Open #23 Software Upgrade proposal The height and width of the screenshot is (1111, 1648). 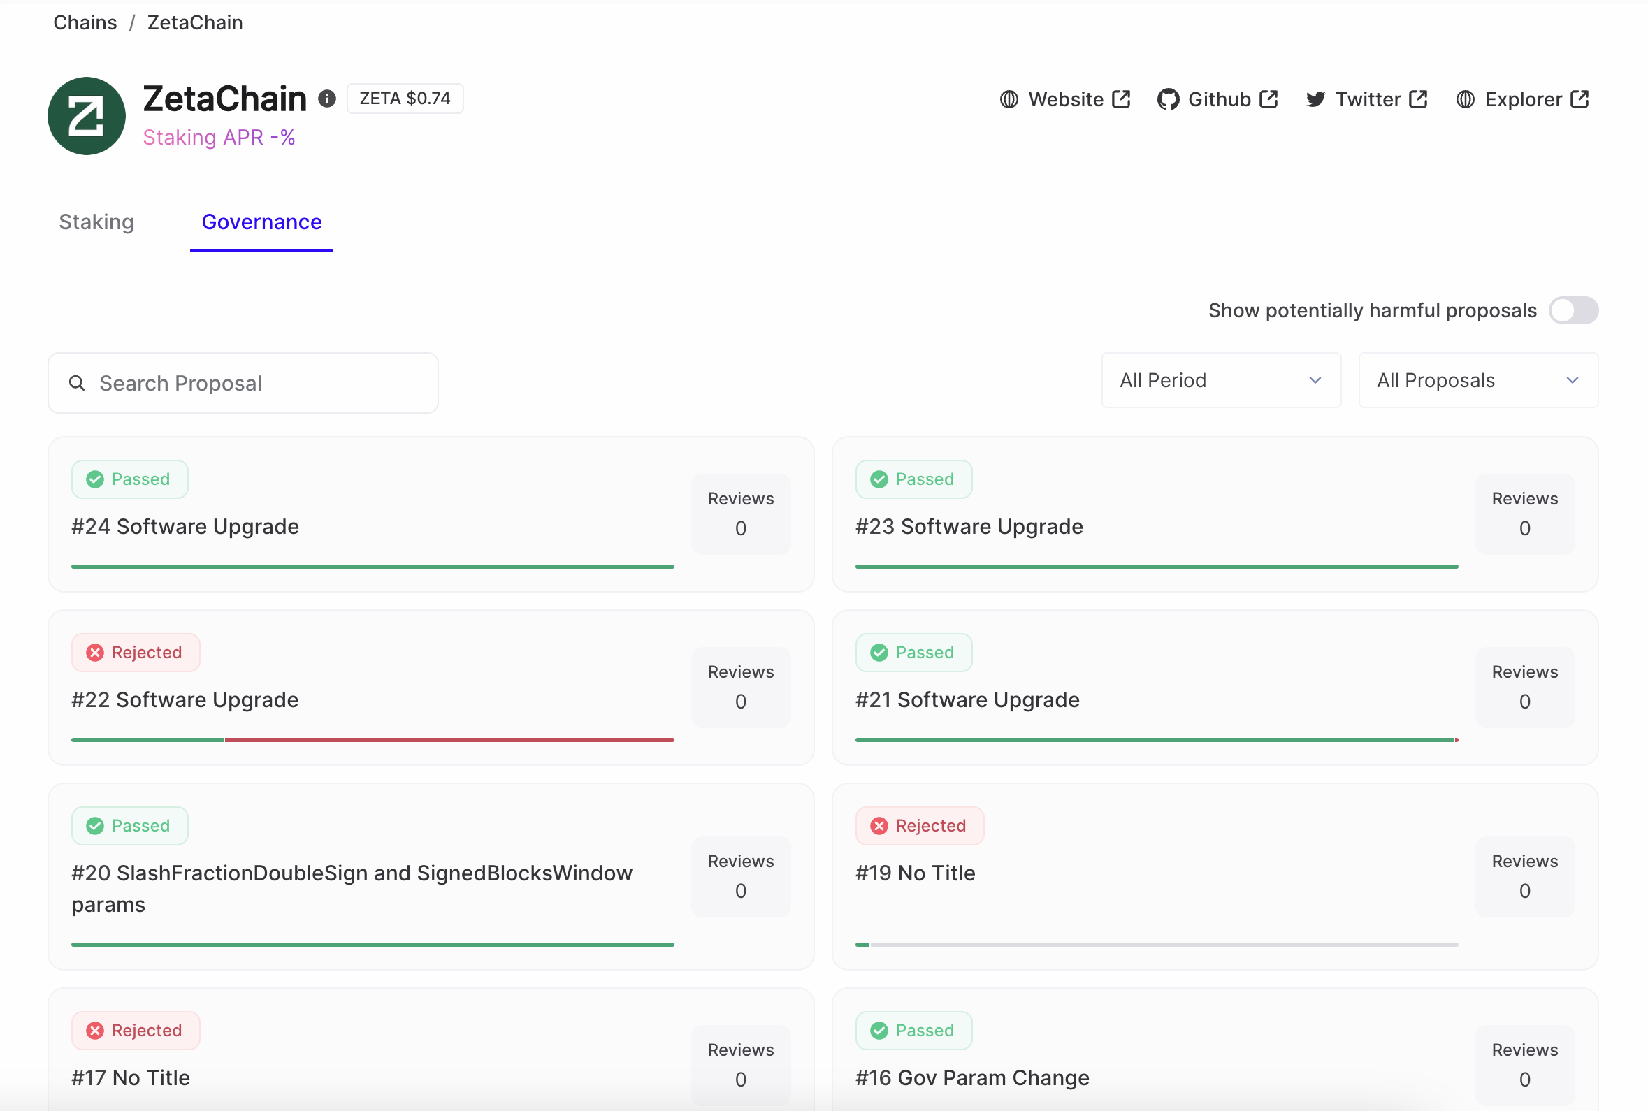coord(969,526)
